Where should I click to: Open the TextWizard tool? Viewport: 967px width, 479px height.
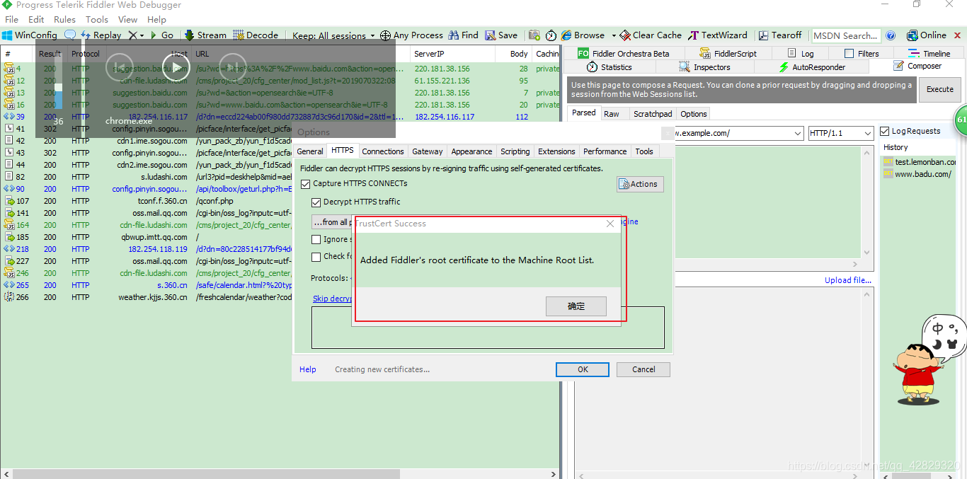[718, 35]
